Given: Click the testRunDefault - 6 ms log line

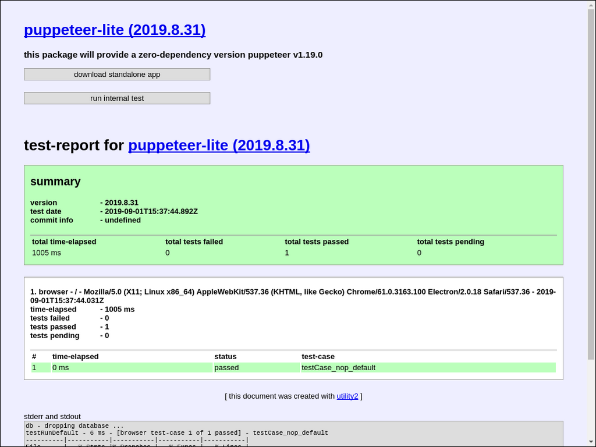Looking at the screenshot, I should [177, 432].
